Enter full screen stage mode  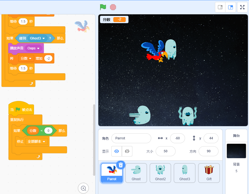pyautogui.click(x=242, y=7)
